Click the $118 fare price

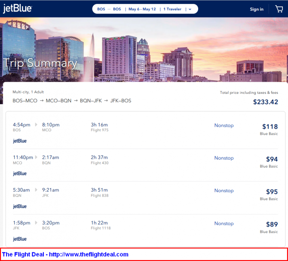pyautogui.click(x=270, y=126)
